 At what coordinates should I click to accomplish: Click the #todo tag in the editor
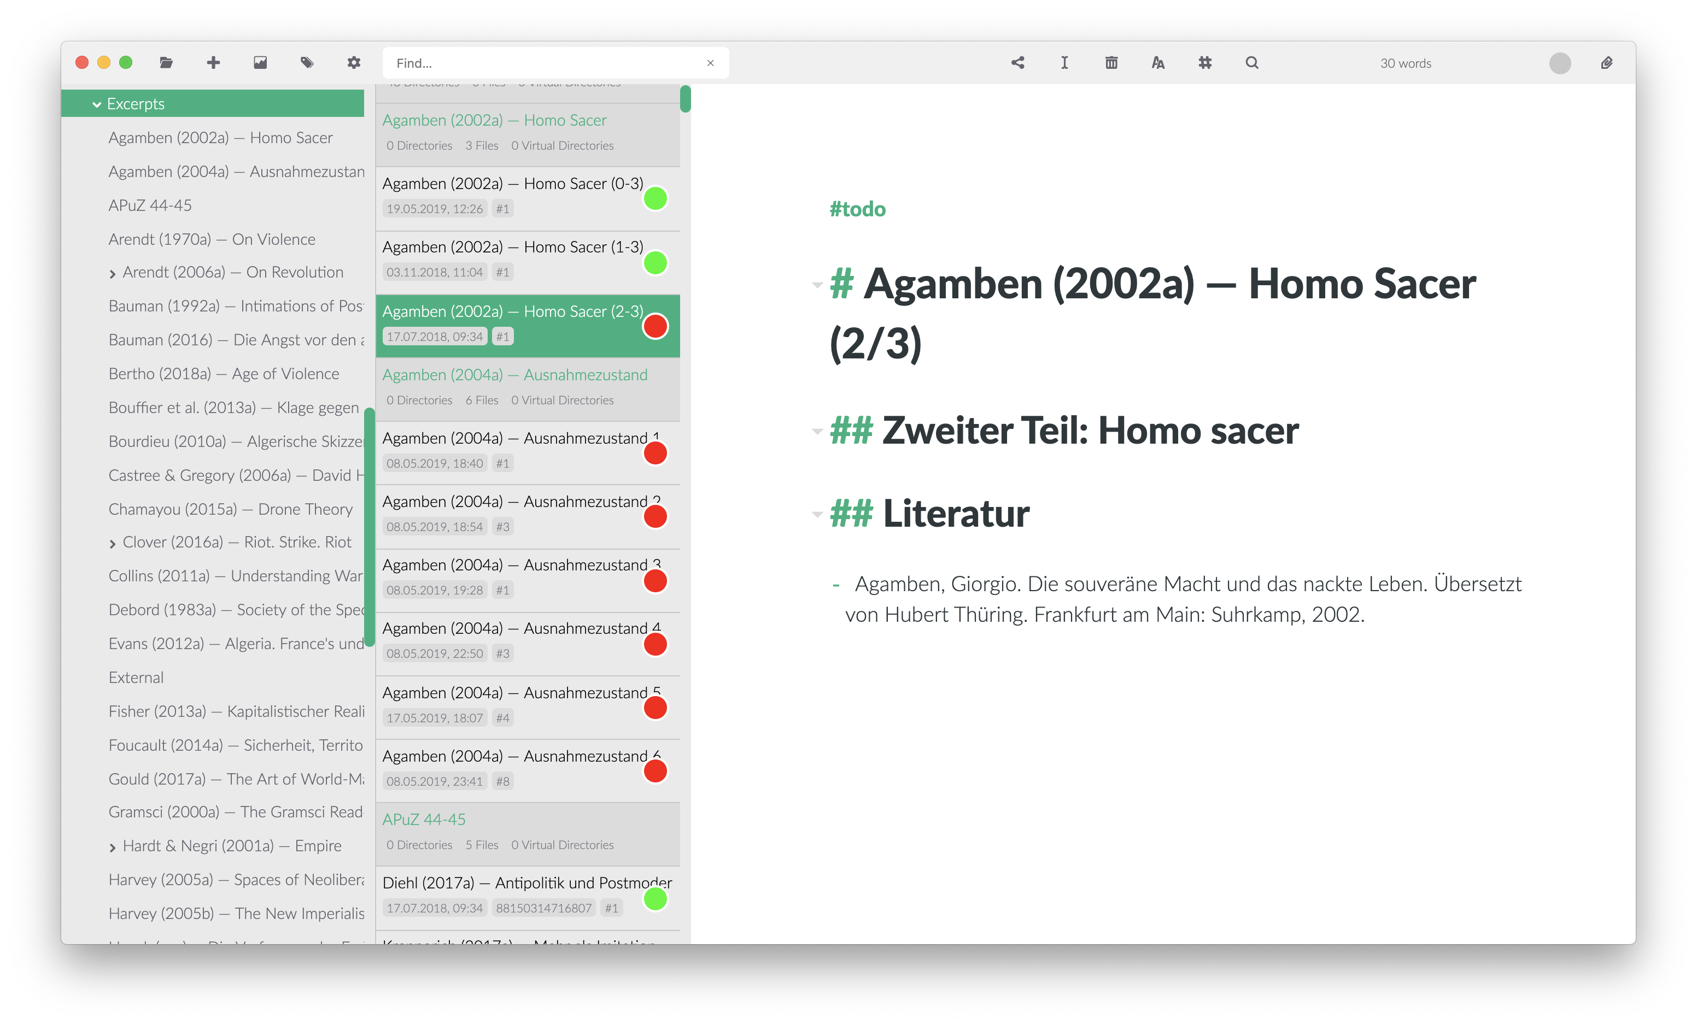click(x=857, y=209)
